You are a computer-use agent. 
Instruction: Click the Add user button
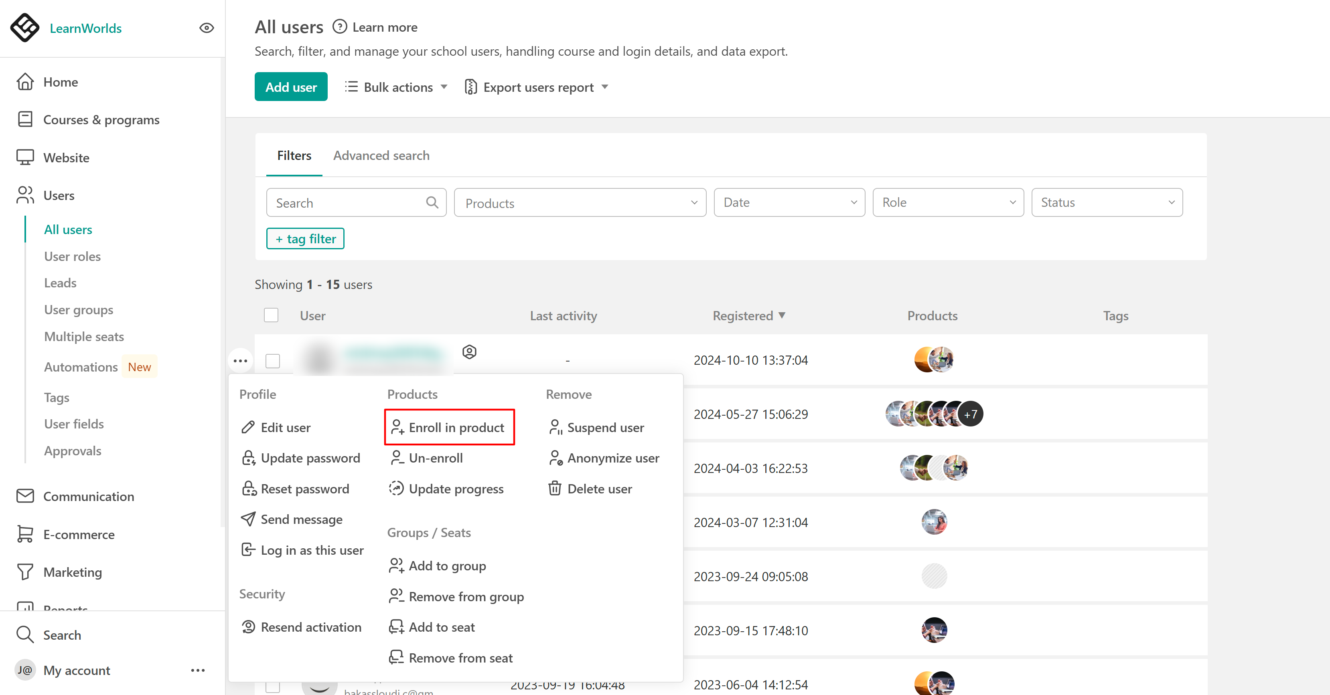pyautogui.click(x=291, y=87)
